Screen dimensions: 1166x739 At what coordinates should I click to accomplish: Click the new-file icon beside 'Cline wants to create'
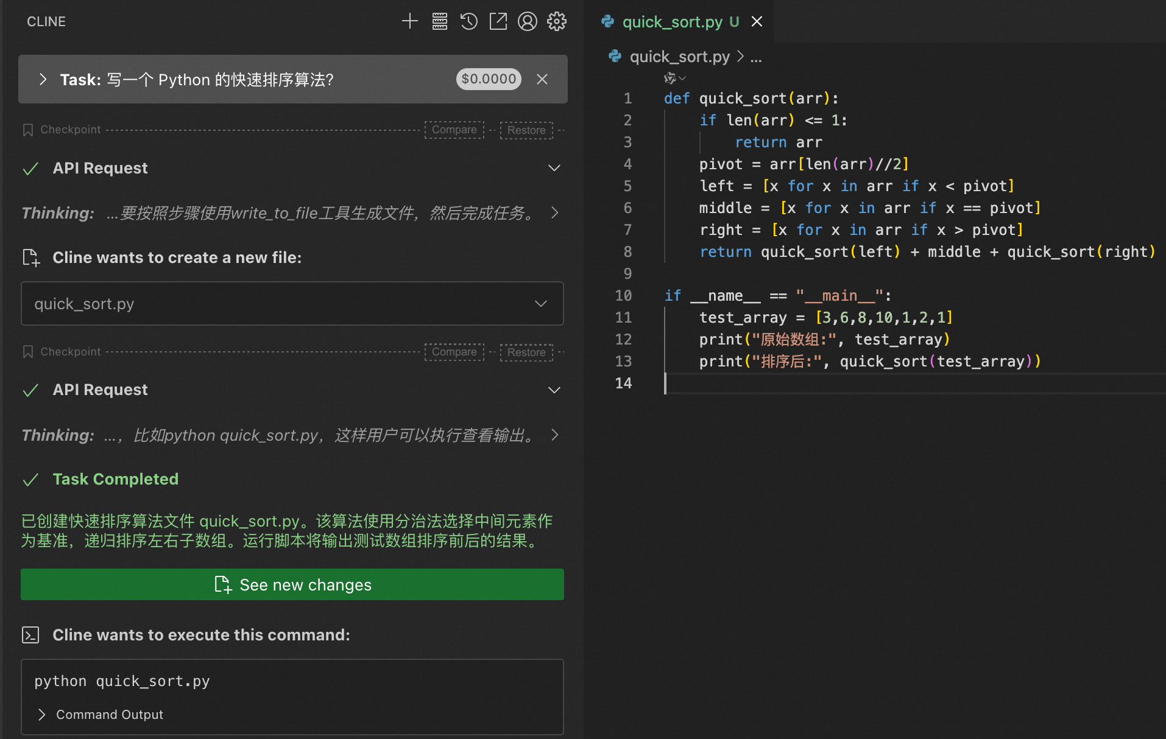(30, 257)
